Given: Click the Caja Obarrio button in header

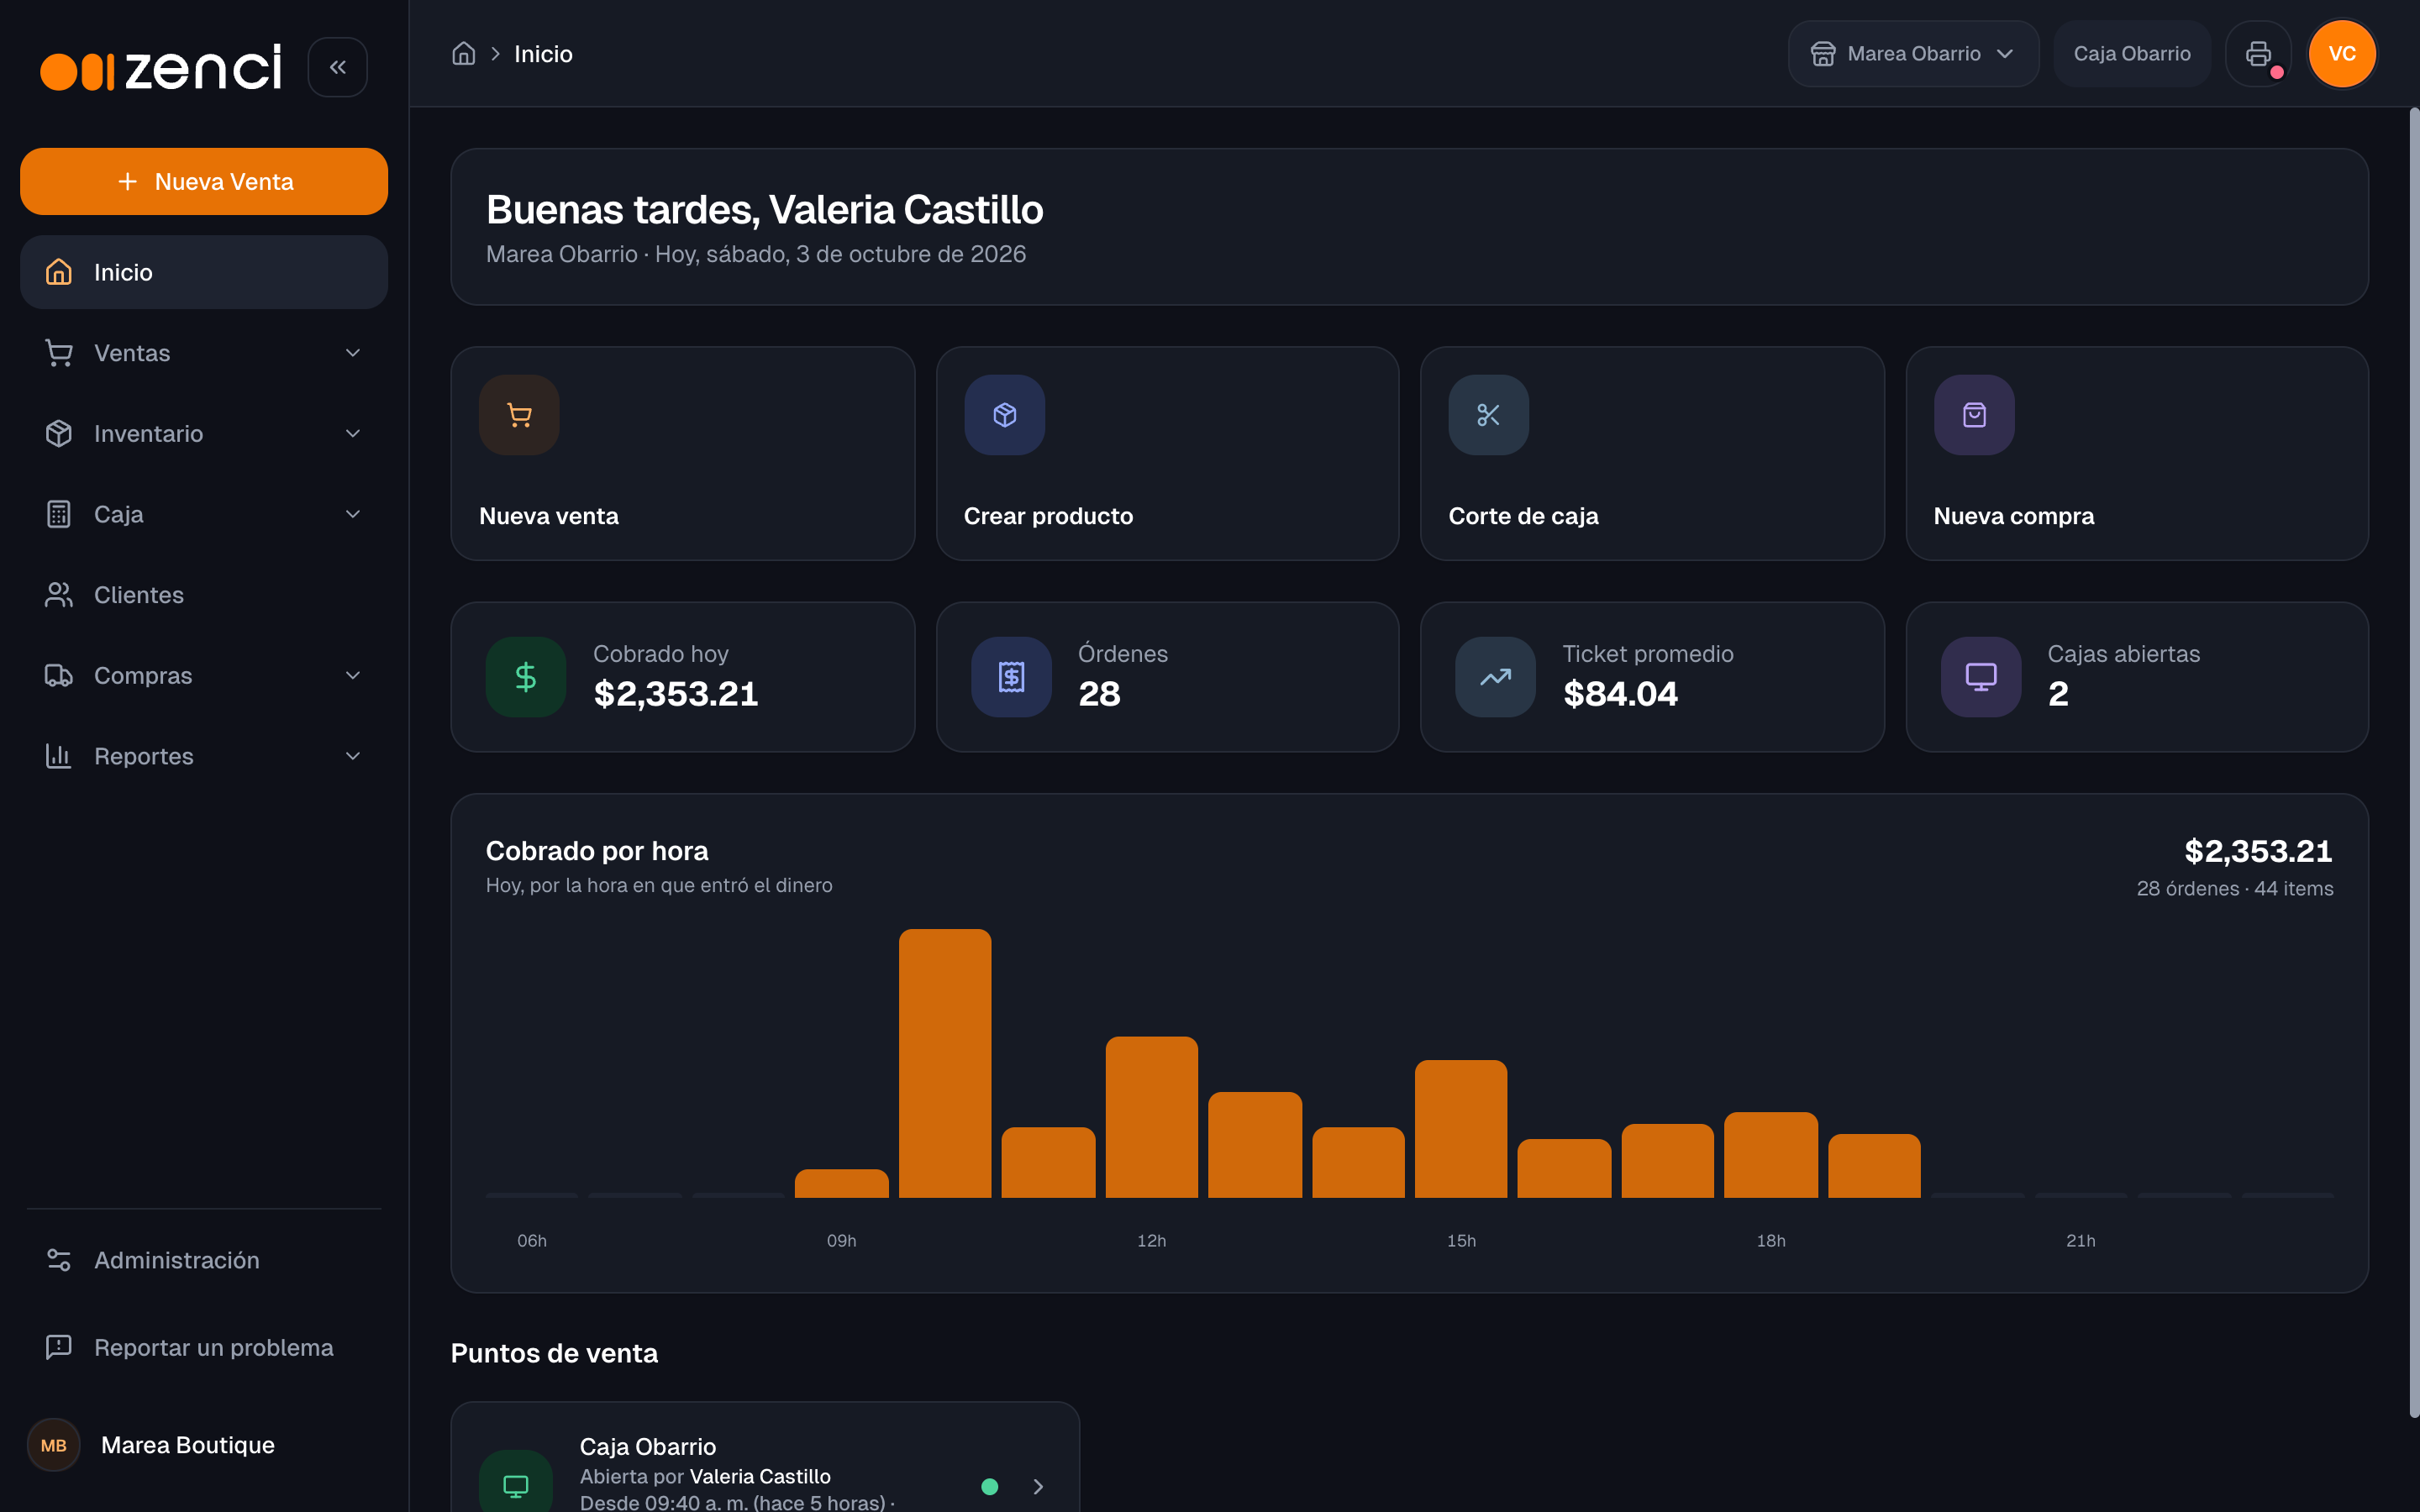Looking at the screenshot, I should 2132,54.
